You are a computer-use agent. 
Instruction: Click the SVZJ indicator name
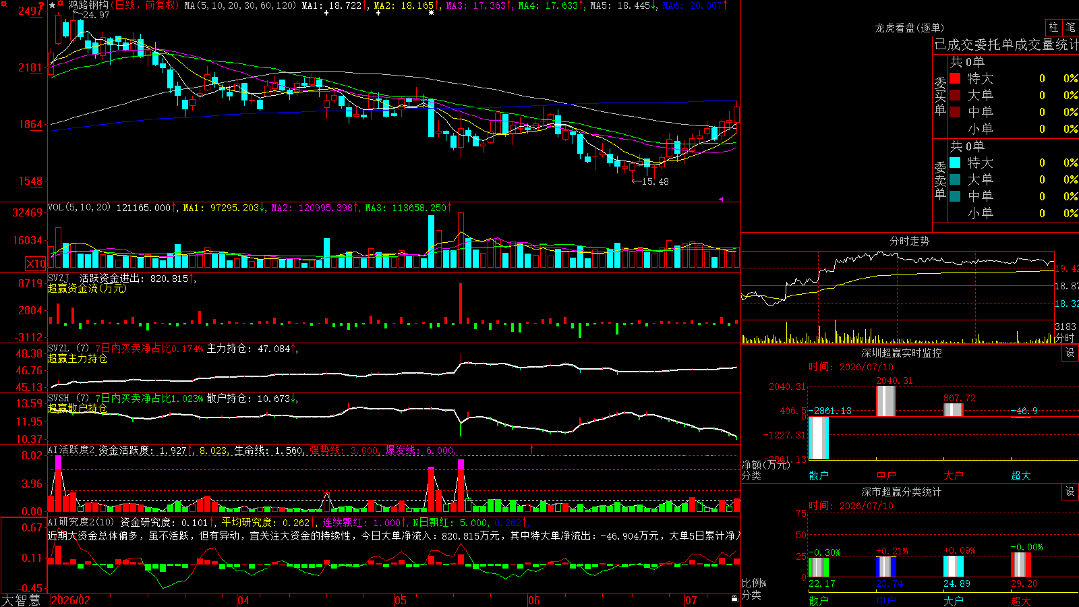[59, 279]
